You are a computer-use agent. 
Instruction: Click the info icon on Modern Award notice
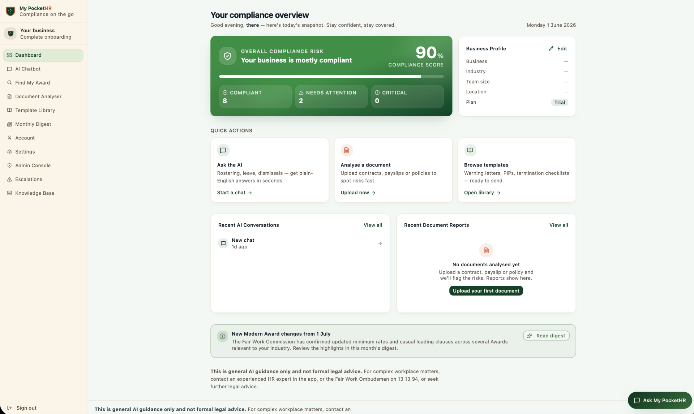223,336
